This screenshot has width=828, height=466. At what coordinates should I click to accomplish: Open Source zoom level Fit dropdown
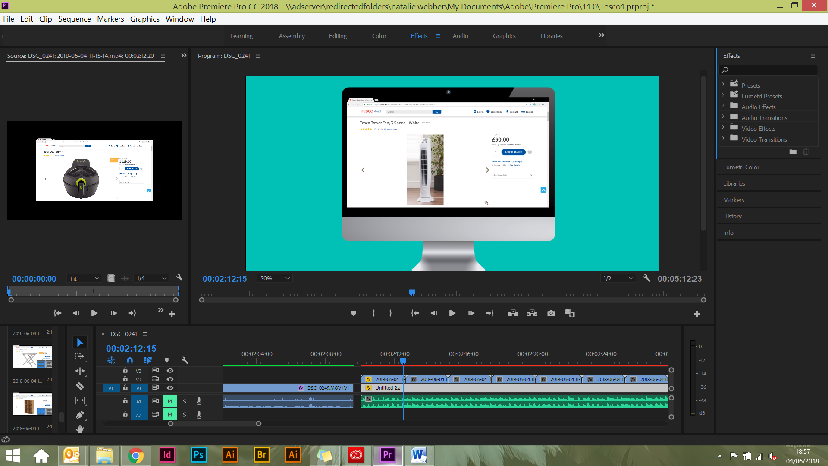tap(85, 279)
